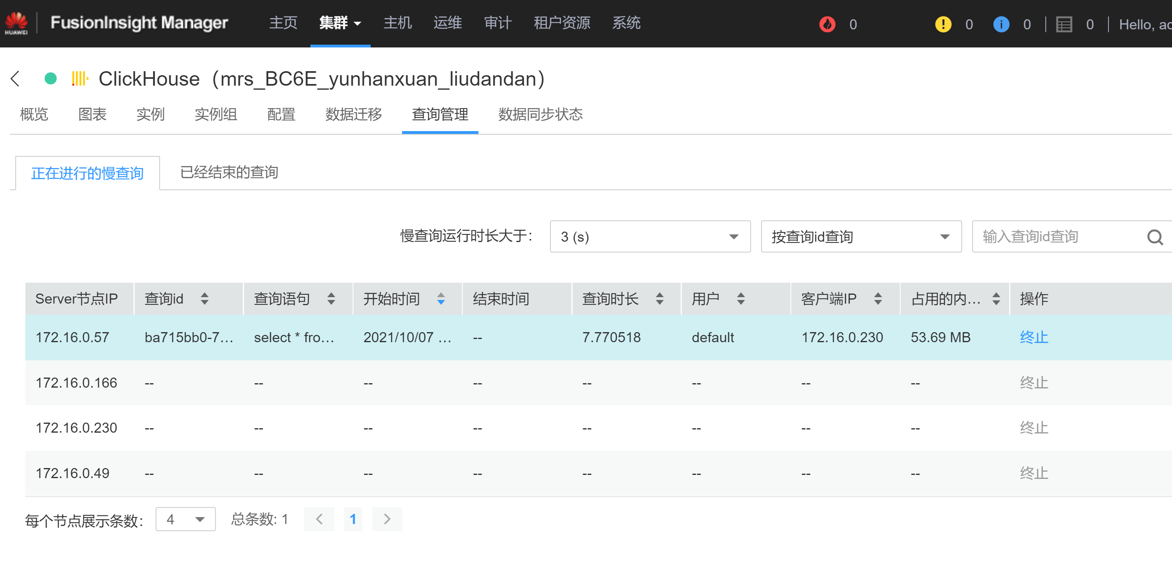Click 终止 link for 172.16.0.57 query
1172x573 pixels.
pos(1034,337)
